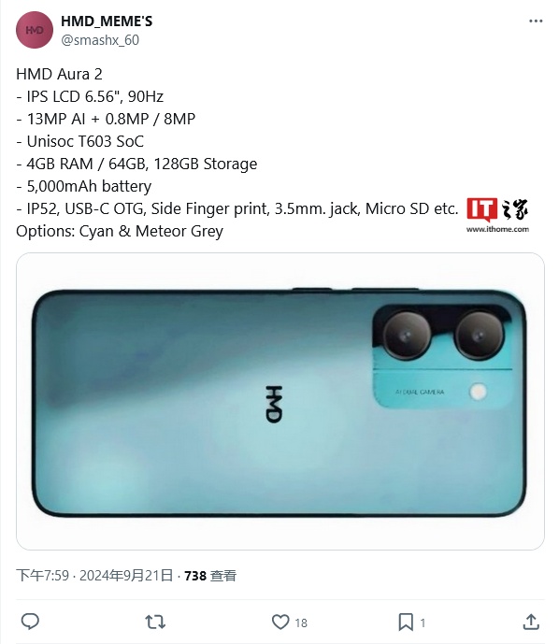Open the HMD profile avatar
The height and width of the screenshot is (644, 559).
pyautogui.click(x=35, y=30)
